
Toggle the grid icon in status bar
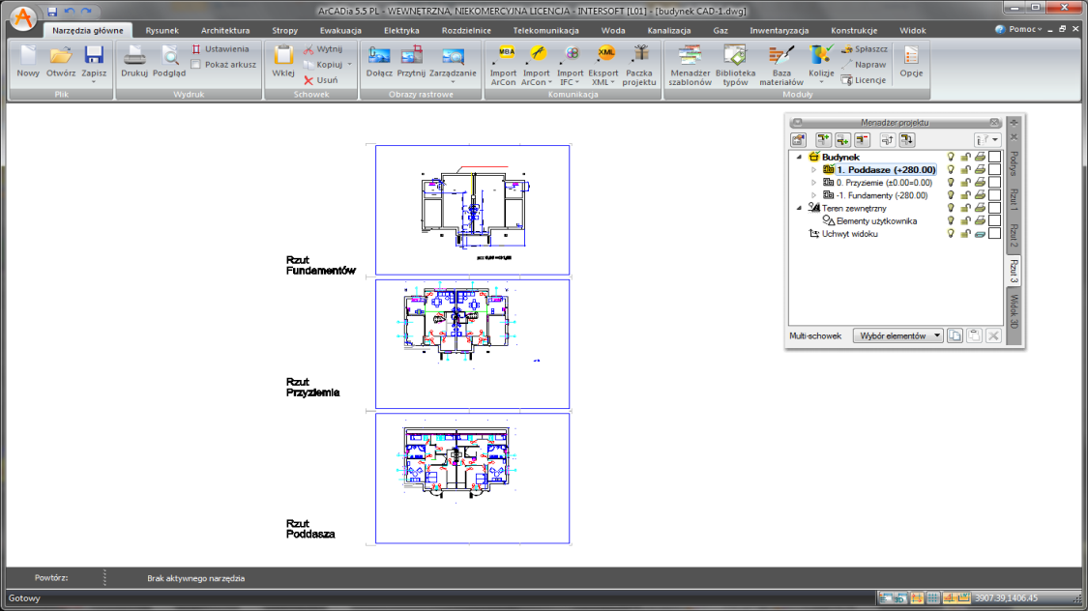[x=932, y=597]
